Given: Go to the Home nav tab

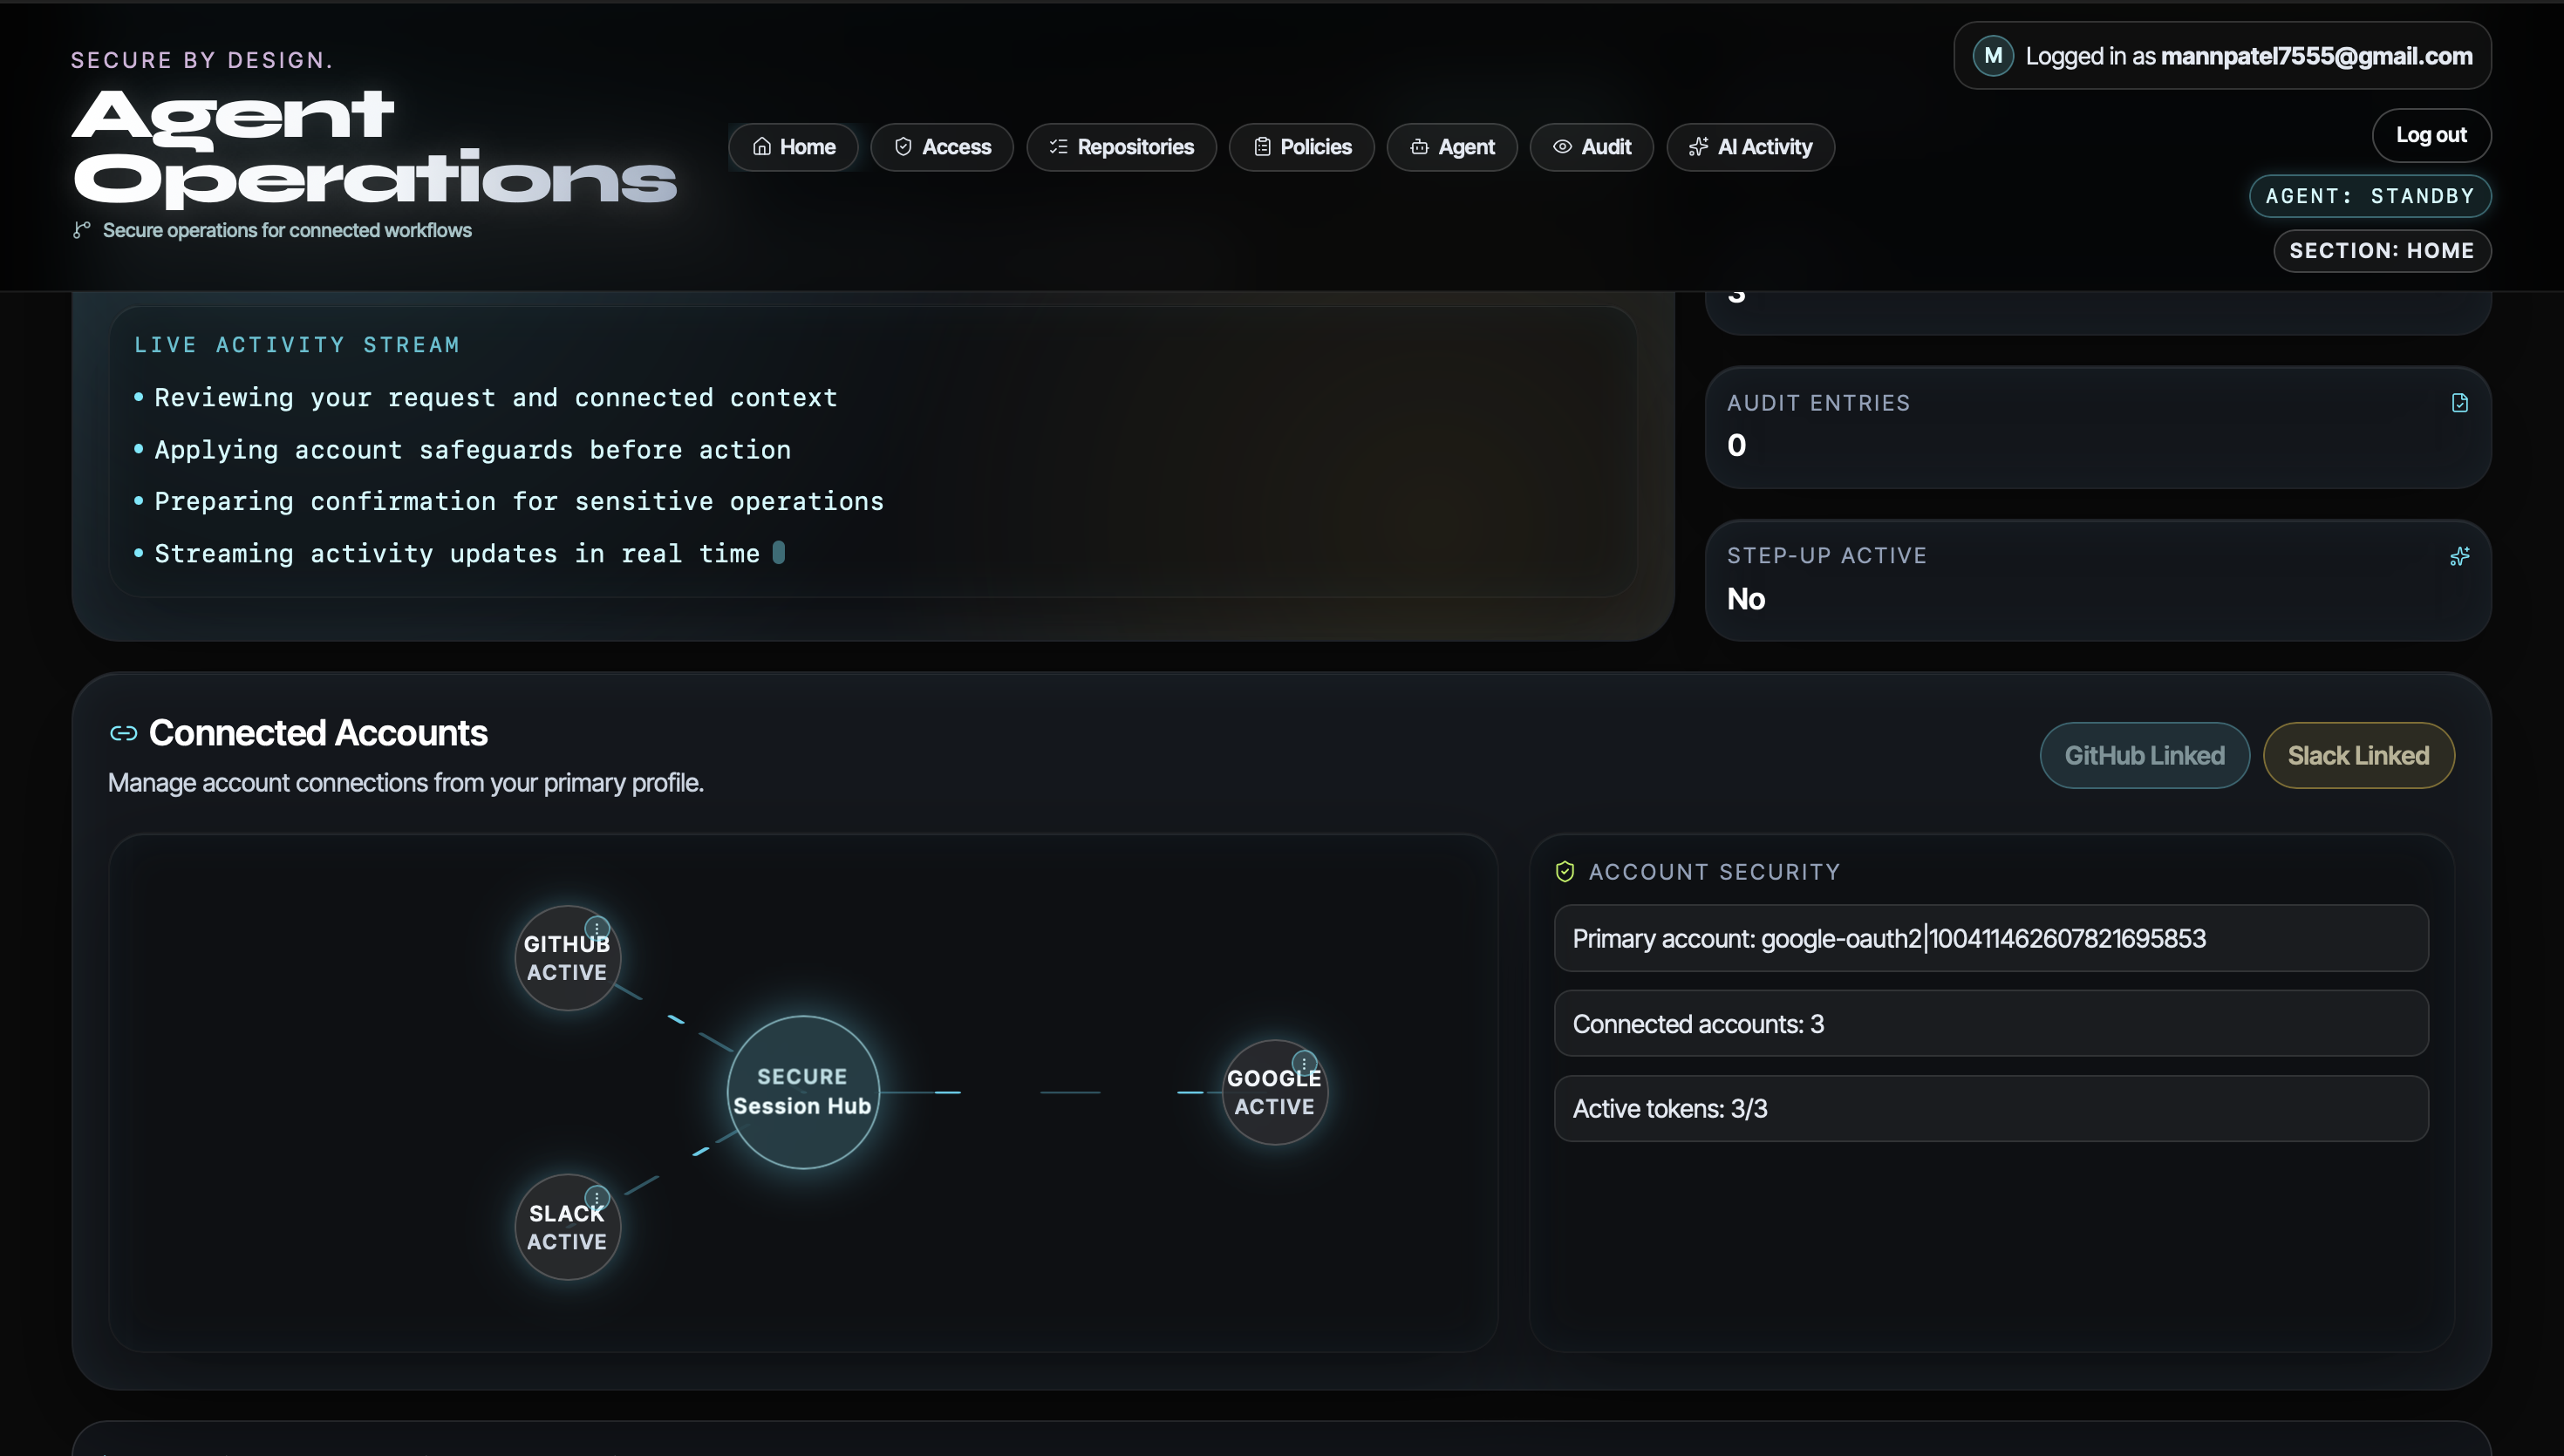Looking at the screenshot, I should [x=793, y=147].
